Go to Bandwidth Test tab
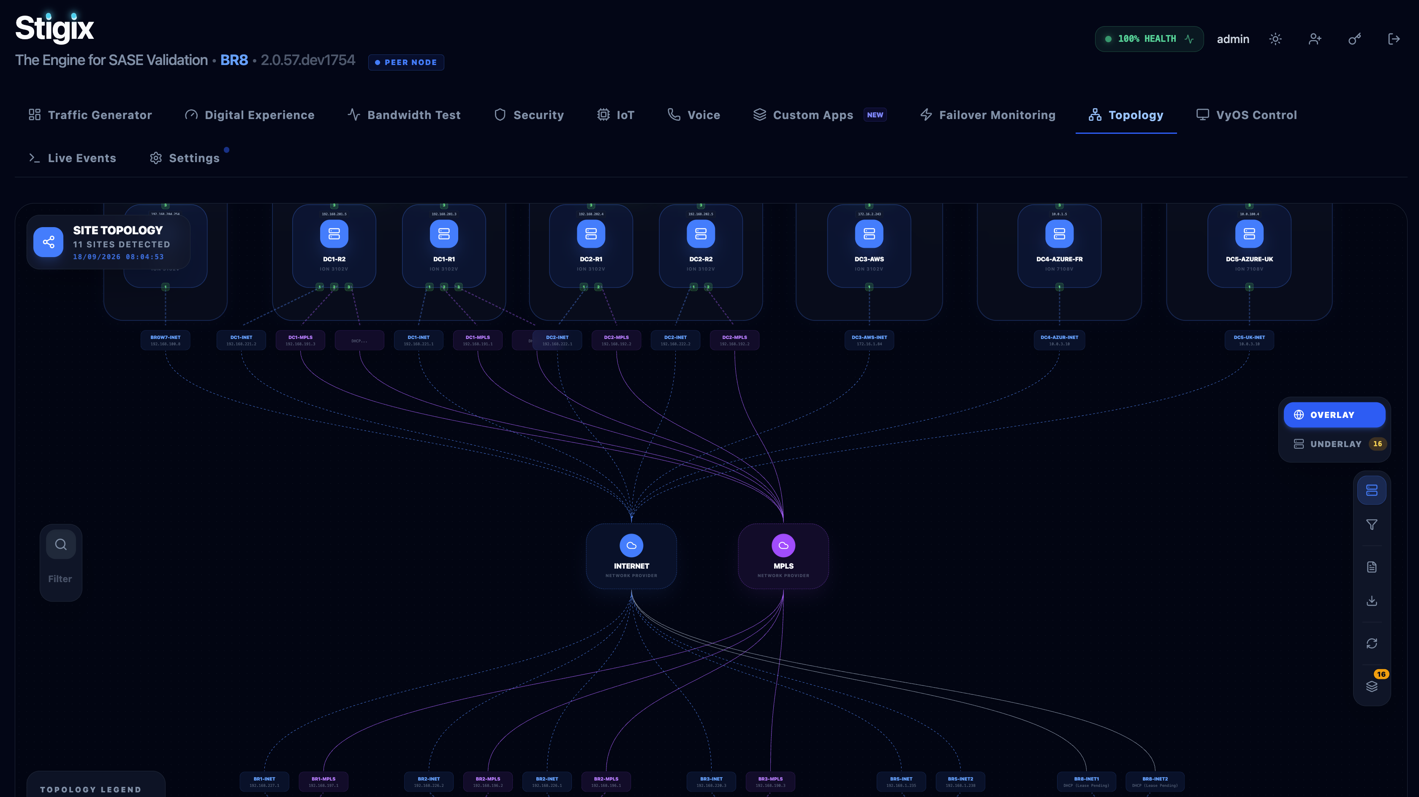 click(x=404, y=114)
